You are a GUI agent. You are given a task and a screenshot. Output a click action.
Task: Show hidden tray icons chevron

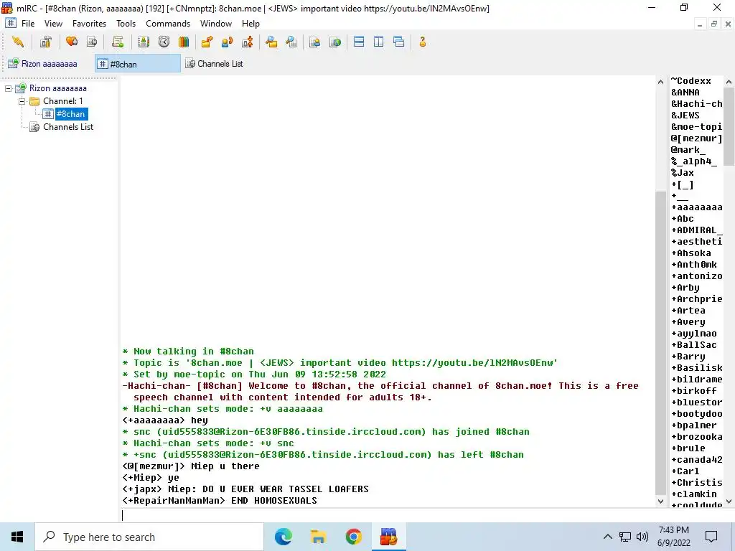point(607,537)
